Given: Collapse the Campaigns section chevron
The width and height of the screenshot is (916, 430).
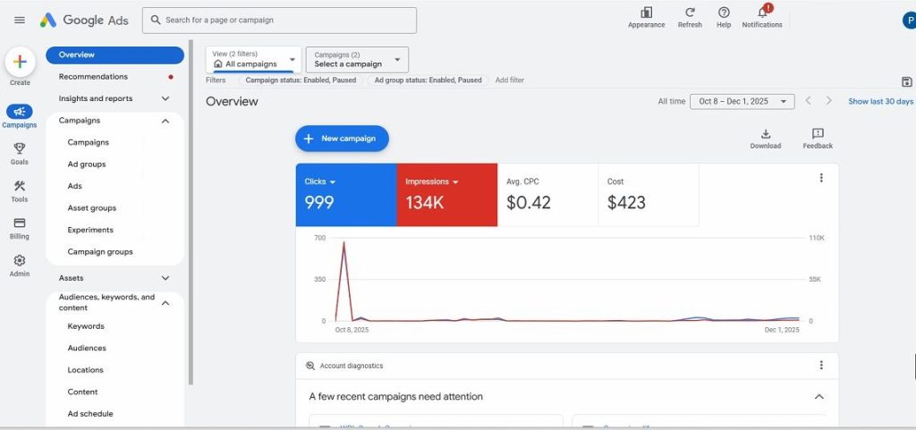Looking at the screenshot, I should 165,121.
